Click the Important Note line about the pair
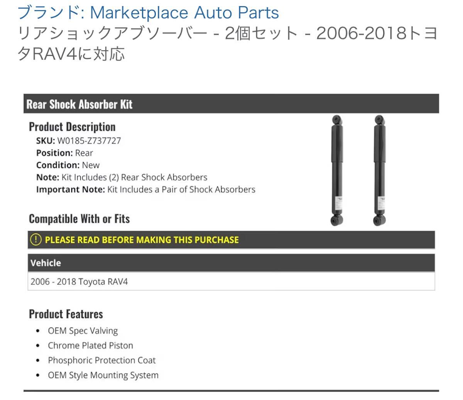This screenshot has width=463, height=400. 146,189
